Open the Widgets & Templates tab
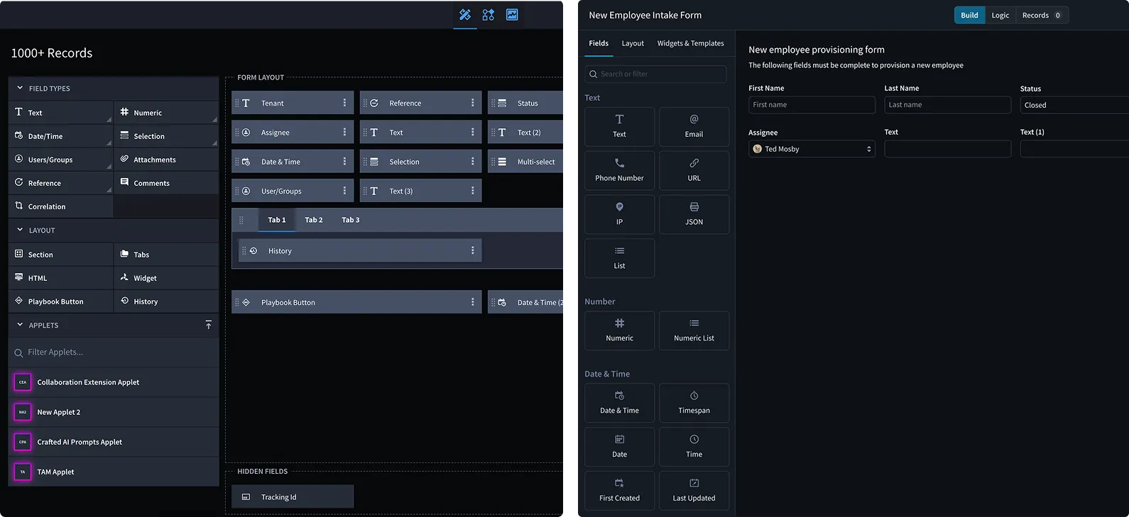1129x517 pixels. tap(691, 43)
